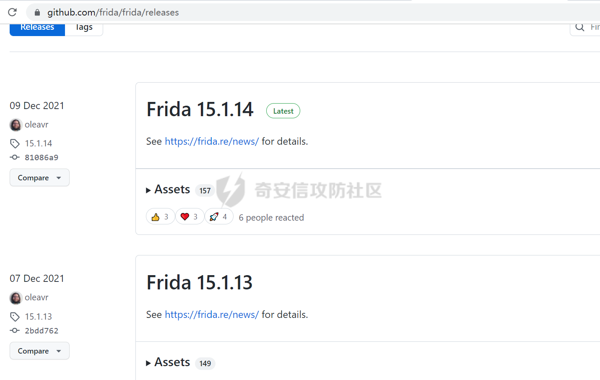600x380 pixels.
Task: Open Compare dropdown for release 15.1.13
Action: pyautogui.click(x=39, y=351)
